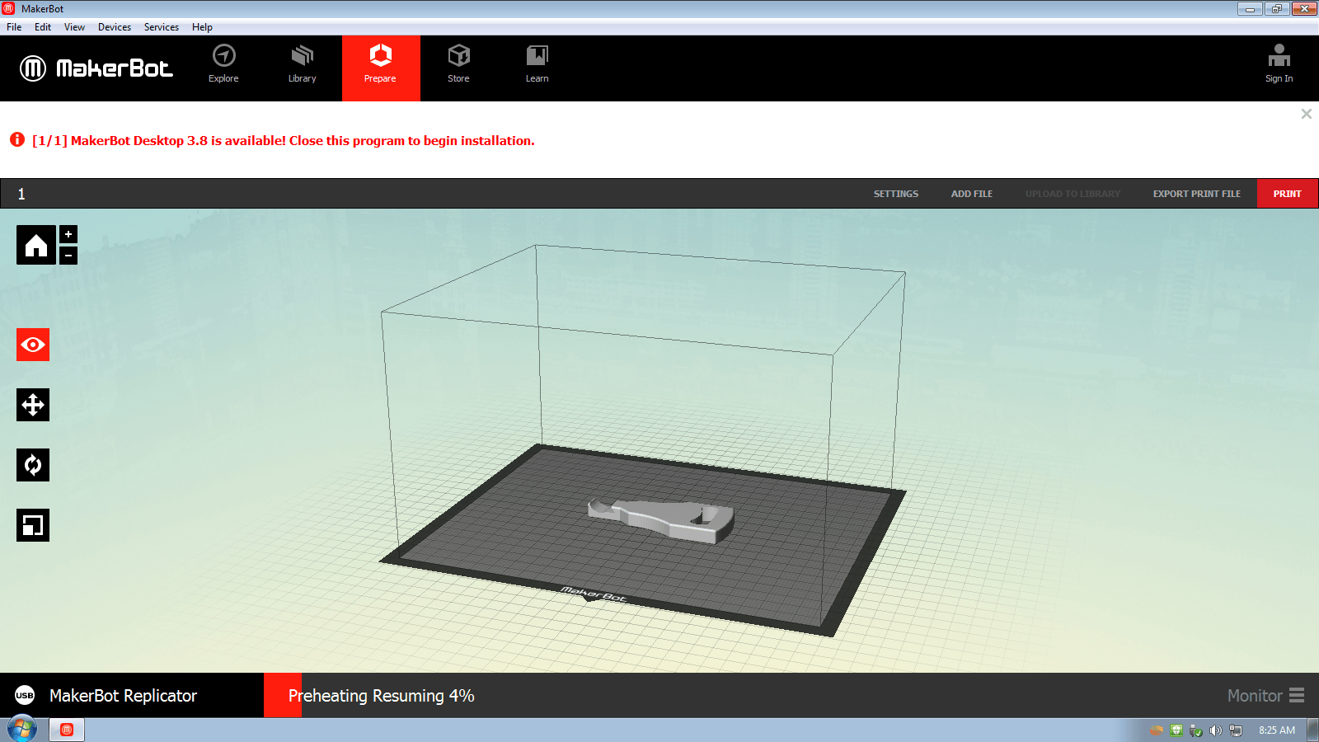The image size is (1319, 742).
Task: Open the volume speaker tray icon
Action: coord(1216,730)
